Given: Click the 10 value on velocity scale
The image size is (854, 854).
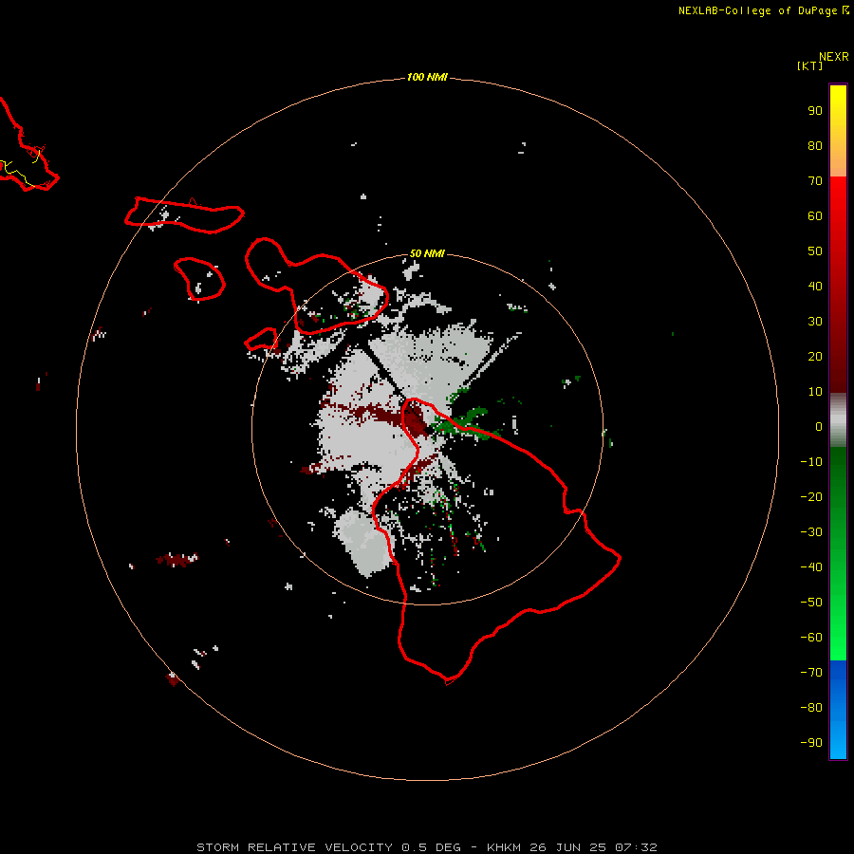Looking at the screenshot, I should 815,392.
